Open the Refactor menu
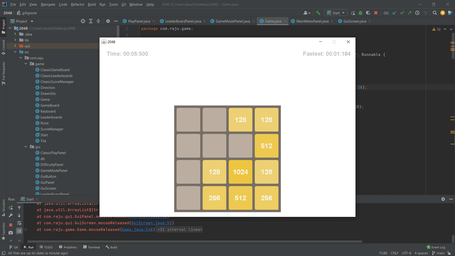 click(77, 4)
